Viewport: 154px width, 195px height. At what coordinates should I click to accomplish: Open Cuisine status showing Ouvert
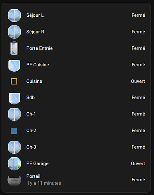pyautogui.click(x=138, y=81)
